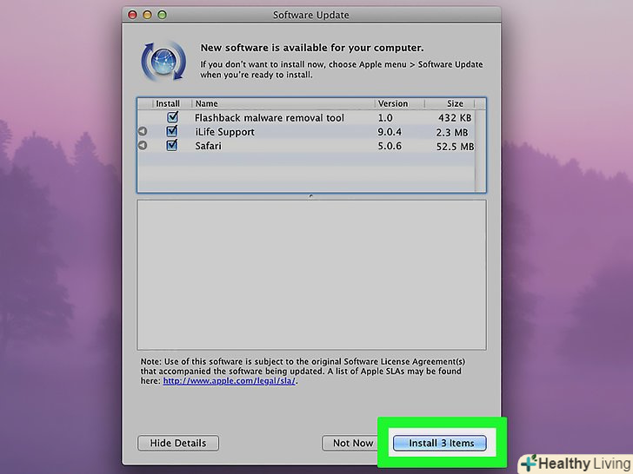The image size is (633, 474).
Task: Minimize the Software Update window
Action: pyautogui.click(x=147, y=15)
